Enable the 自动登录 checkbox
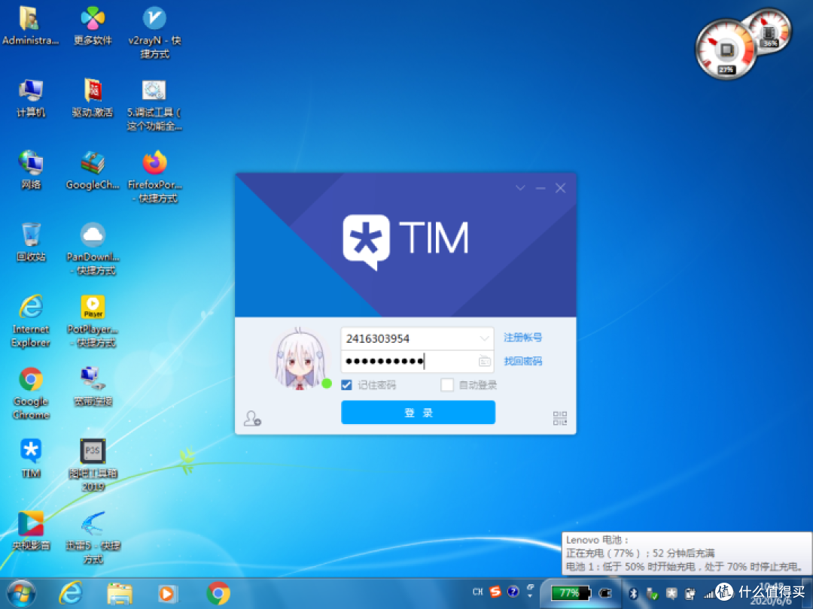This screenshot has height=609, width=813. (x=446, y=385)
